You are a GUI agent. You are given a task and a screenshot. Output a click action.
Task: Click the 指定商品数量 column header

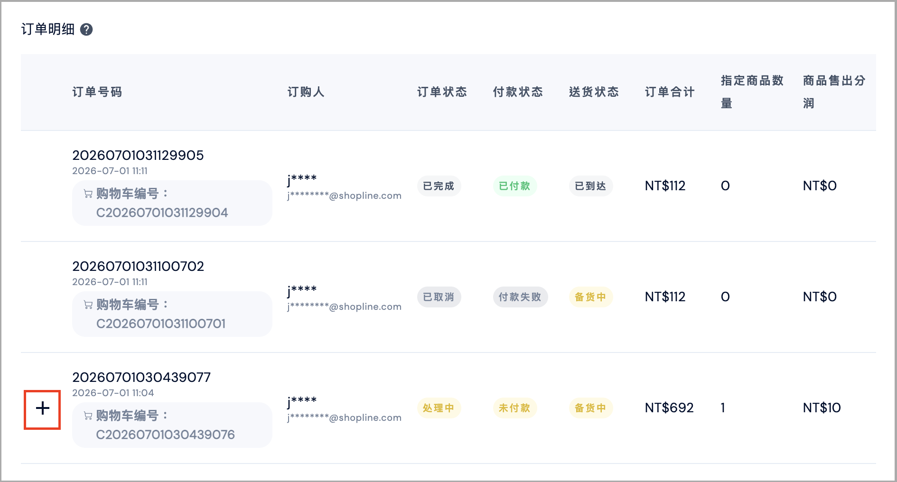[752, 92]
